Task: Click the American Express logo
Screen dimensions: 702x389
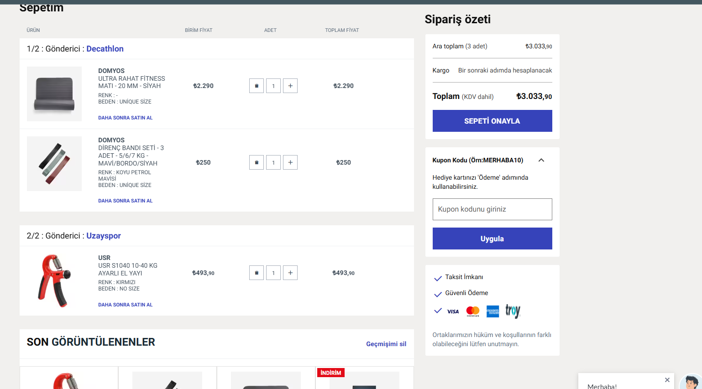Action: [x=493, y=311]
